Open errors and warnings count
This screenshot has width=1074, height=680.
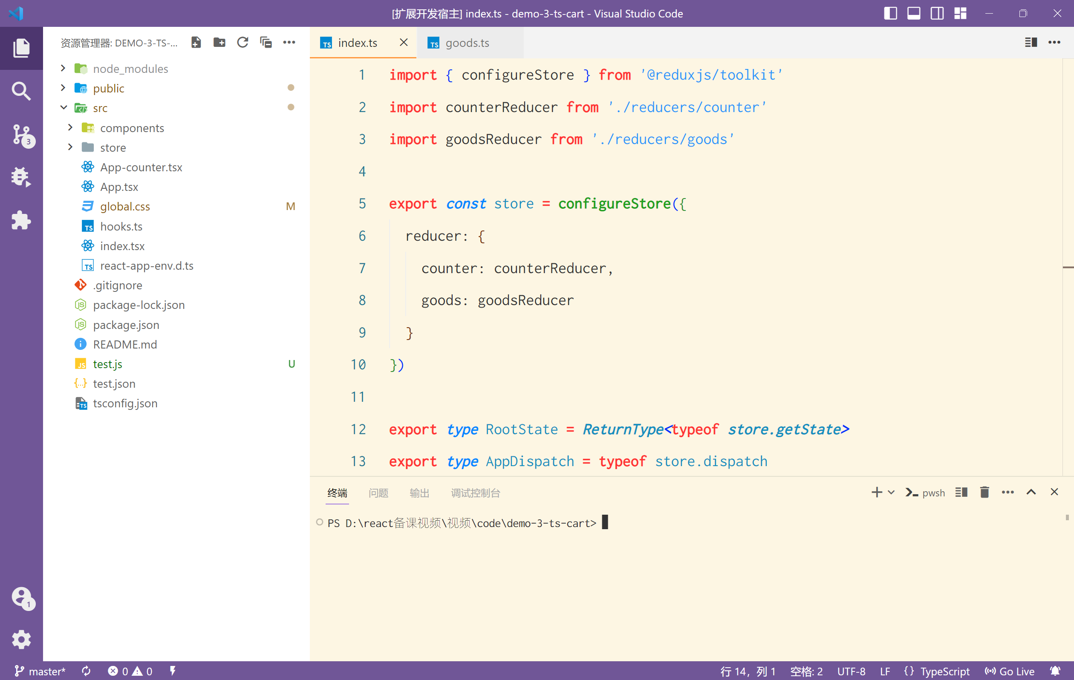130,671
